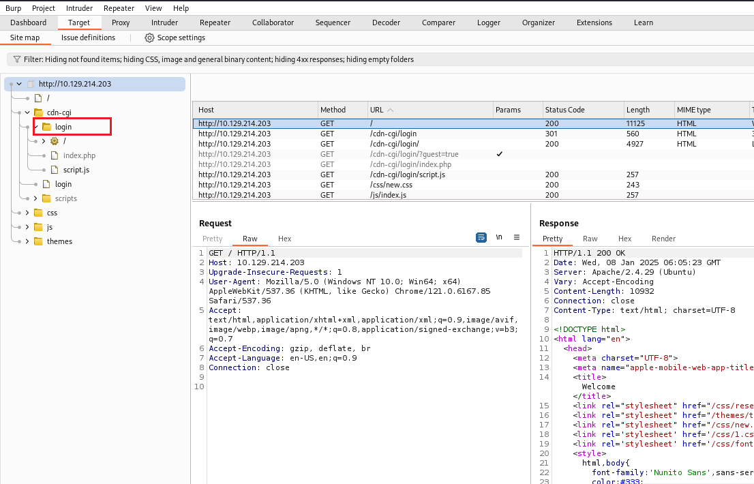The height and width of the screenshot is (484, 754).
Task: Toggle show non-printable characters \n icon
Action: tap(499, 237)
